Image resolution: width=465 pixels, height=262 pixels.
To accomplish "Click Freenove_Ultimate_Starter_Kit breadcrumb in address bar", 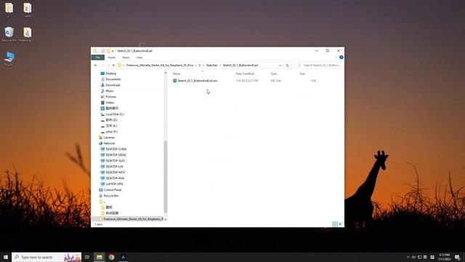I will coord(160,65).
